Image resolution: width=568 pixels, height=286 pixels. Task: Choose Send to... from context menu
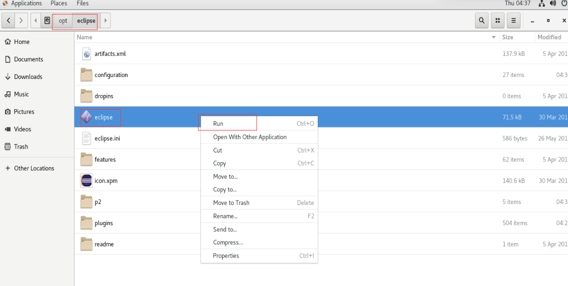pyautogui.click(x=259, y=229)
